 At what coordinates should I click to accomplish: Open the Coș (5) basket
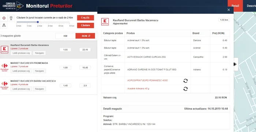[x=86, y=18]
